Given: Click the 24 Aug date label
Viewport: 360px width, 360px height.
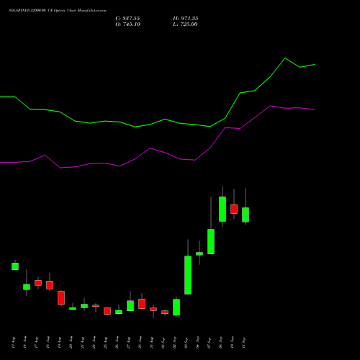Looking at the screenshot, I should (94, 343).
